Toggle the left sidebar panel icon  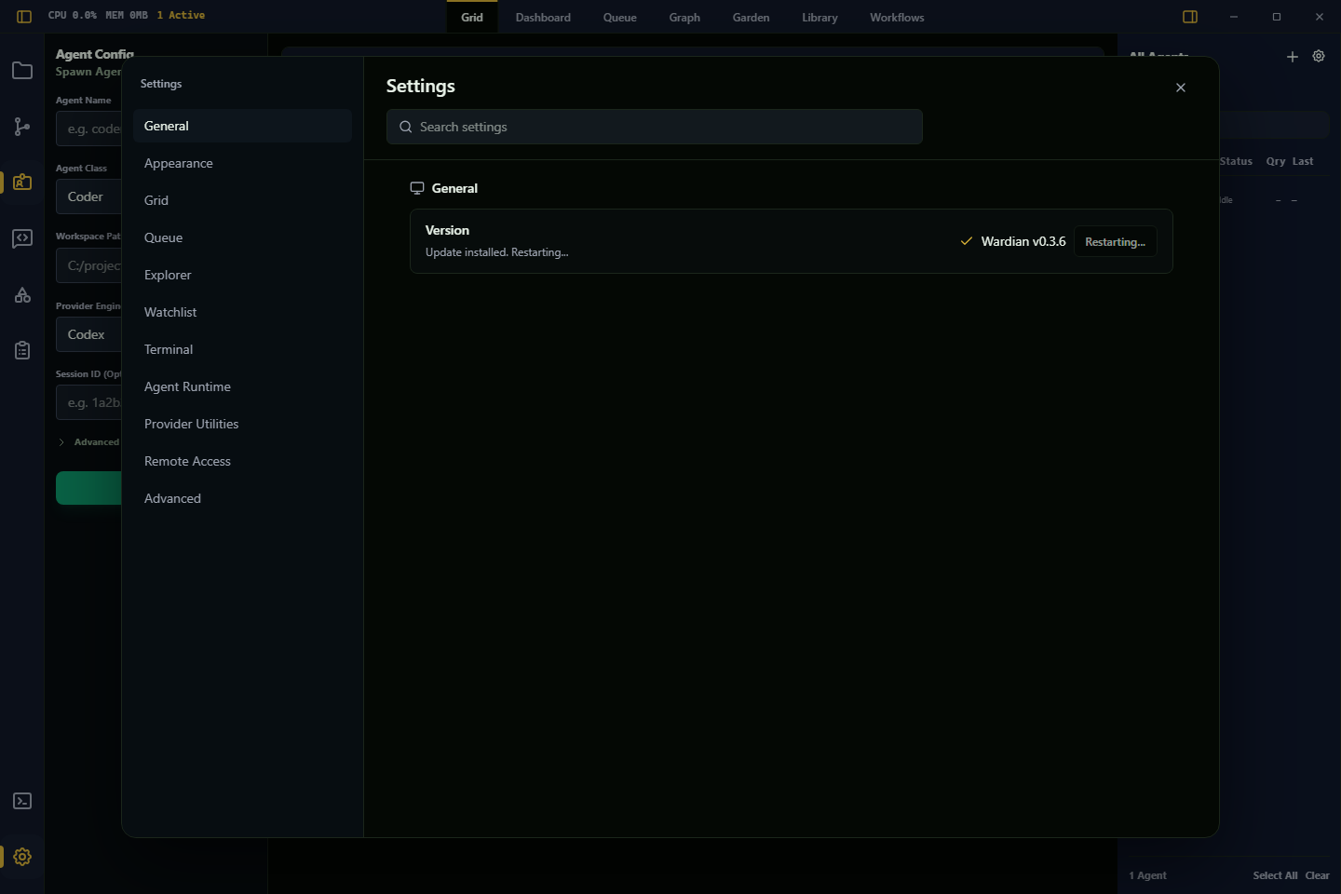pyautogui.click(x=24, y=17)
